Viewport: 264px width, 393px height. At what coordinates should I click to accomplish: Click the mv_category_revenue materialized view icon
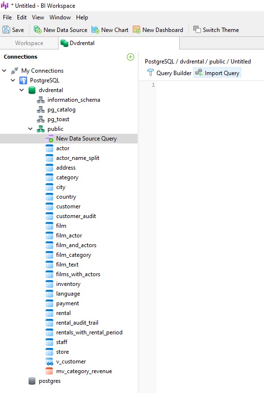click(x=49, y=371)
